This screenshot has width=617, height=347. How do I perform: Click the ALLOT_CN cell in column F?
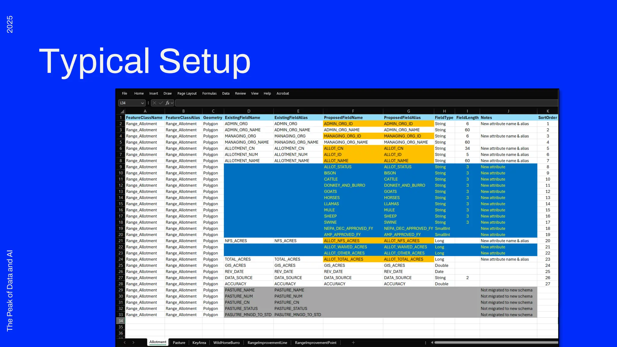(353, 148)
